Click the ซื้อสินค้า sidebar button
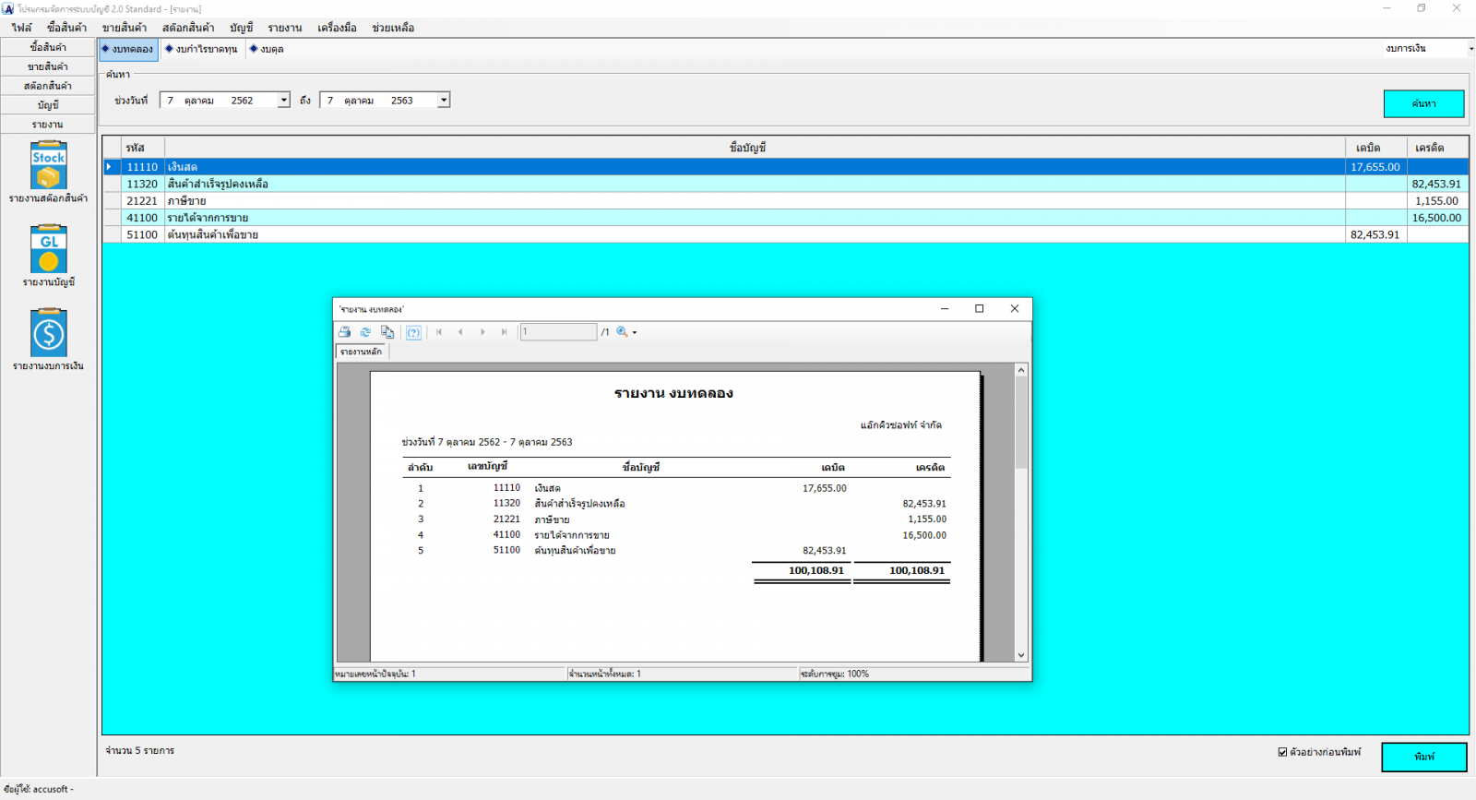 click(48, 47)
